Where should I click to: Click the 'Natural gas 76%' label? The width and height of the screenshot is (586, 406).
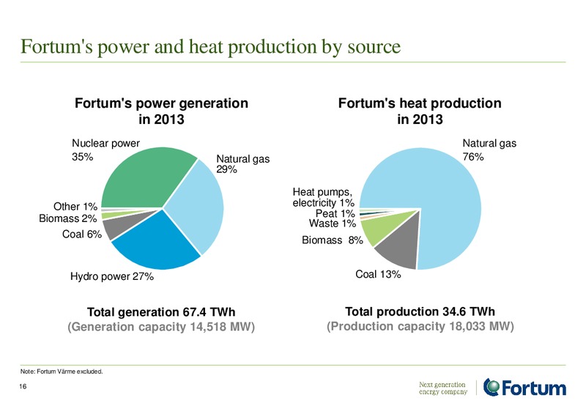click(489, 150)
